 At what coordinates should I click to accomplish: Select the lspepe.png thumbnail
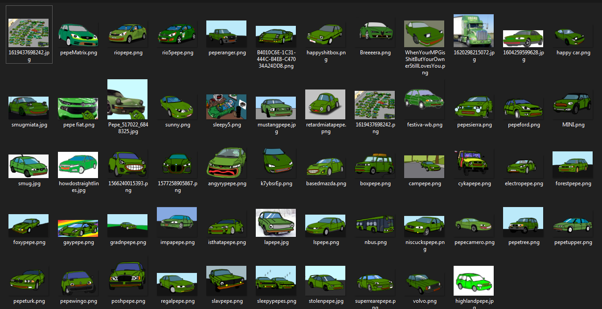[x=326, y=225]
